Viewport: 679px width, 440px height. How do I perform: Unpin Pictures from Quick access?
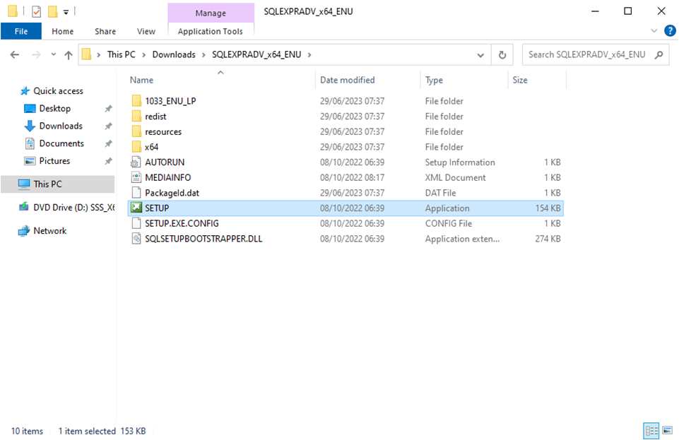[108, 161]
